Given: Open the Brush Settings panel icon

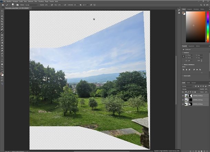Looking at the screenshot, I should point(18,5).
